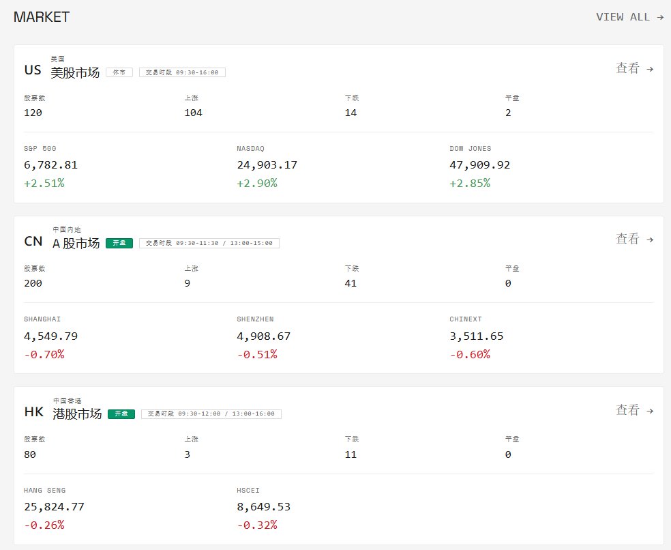Image resolution: width=671 pixels, height=550 pixels.
Task: Open the US market 查看 link
Action: [634, 68]
